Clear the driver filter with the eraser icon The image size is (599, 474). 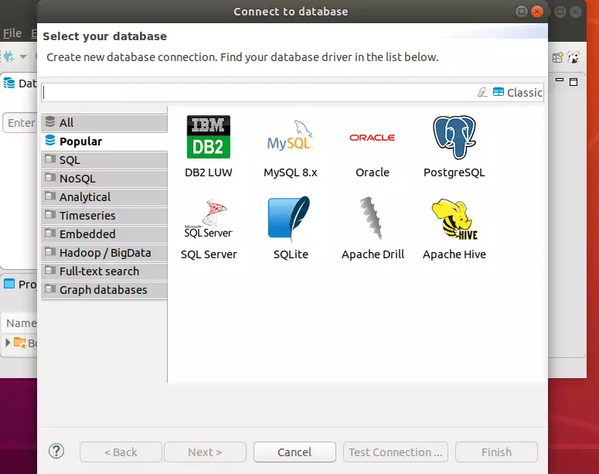(482, 92)
